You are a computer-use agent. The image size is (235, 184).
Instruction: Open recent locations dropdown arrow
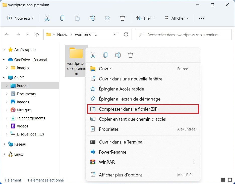[28, 34]
